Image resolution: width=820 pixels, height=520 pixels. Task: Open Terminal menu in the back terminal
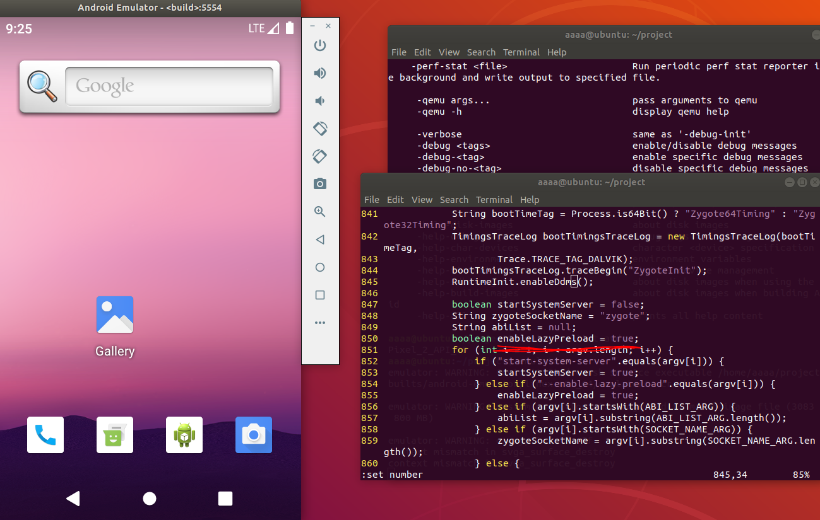click(521, 52)
